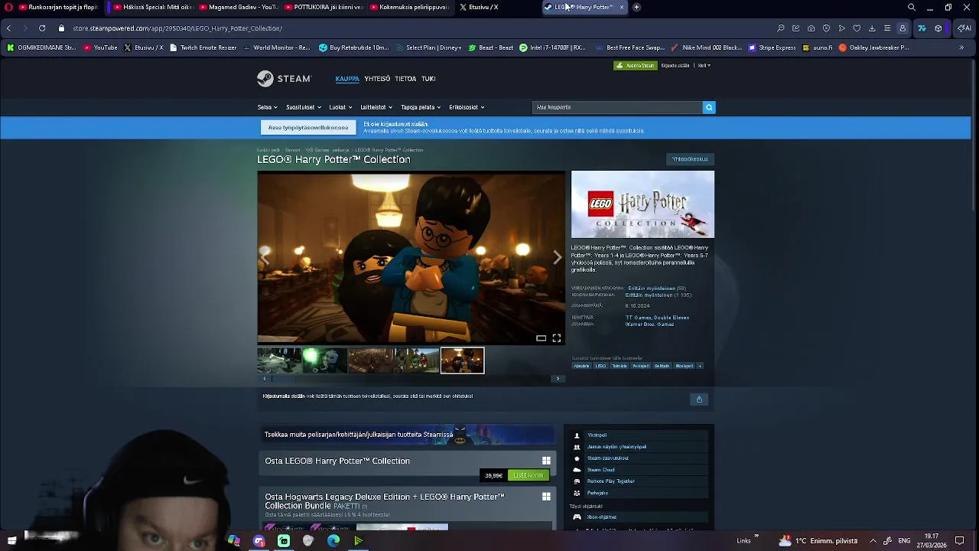Viewport: 979px width, 551px height.
Task: Click the Yhteisökeskus button
Action: point(690,159)
